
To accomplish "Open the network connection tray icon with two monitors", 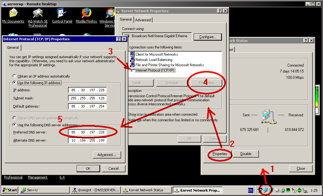I will click(265, 190).
